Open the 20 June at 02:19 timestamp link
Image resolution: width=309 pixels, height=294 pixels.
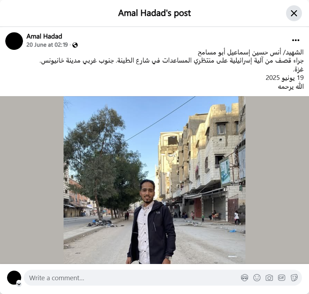(47, 45)
